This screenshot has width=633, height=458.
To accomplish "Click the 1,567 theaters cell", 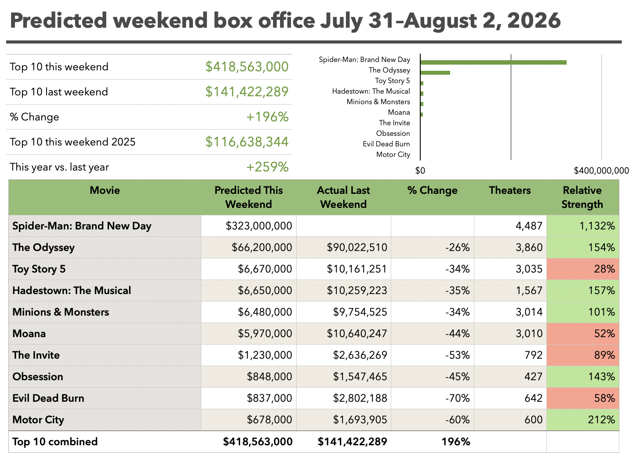I will pyautogui.click(x=510, y=291).
